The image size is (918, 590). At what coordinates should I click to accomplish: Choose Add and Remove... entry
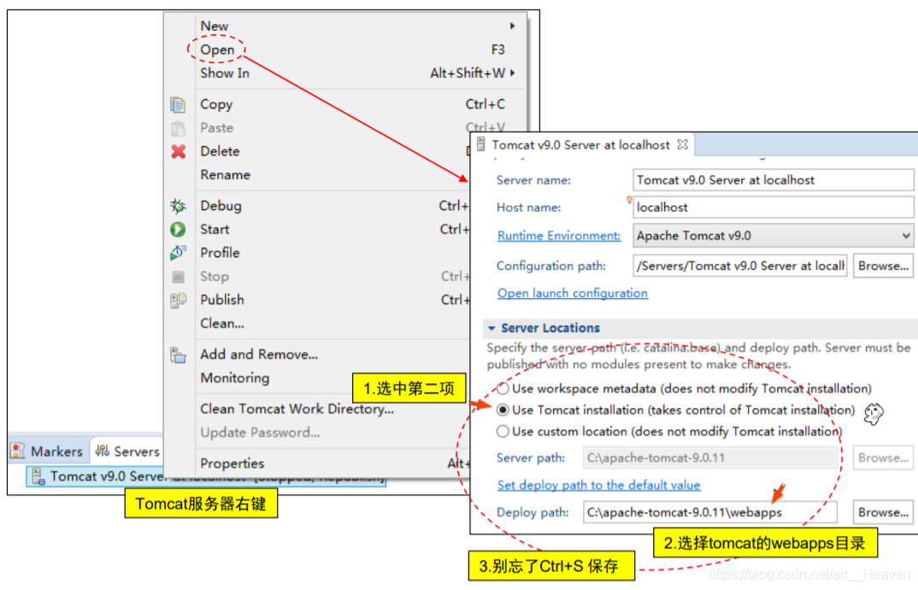pyautogui.click(x=259, y=354)
